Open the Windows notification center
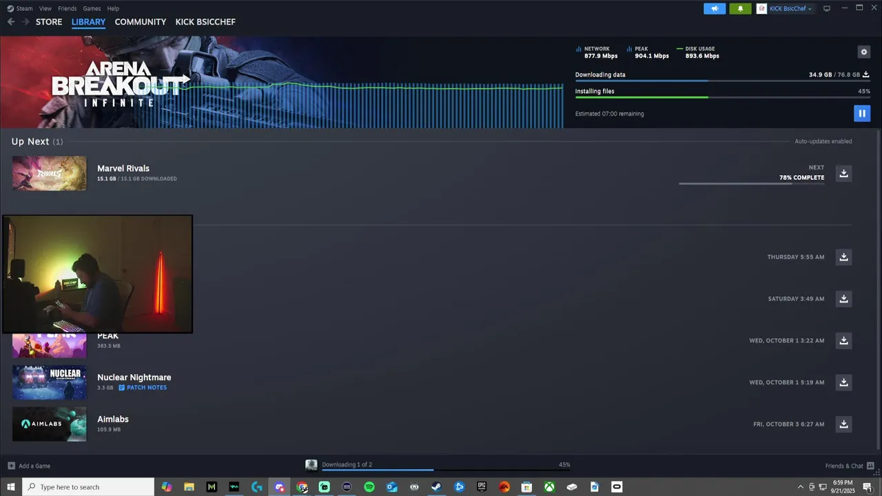882x496 pixels. pos(868,487)
